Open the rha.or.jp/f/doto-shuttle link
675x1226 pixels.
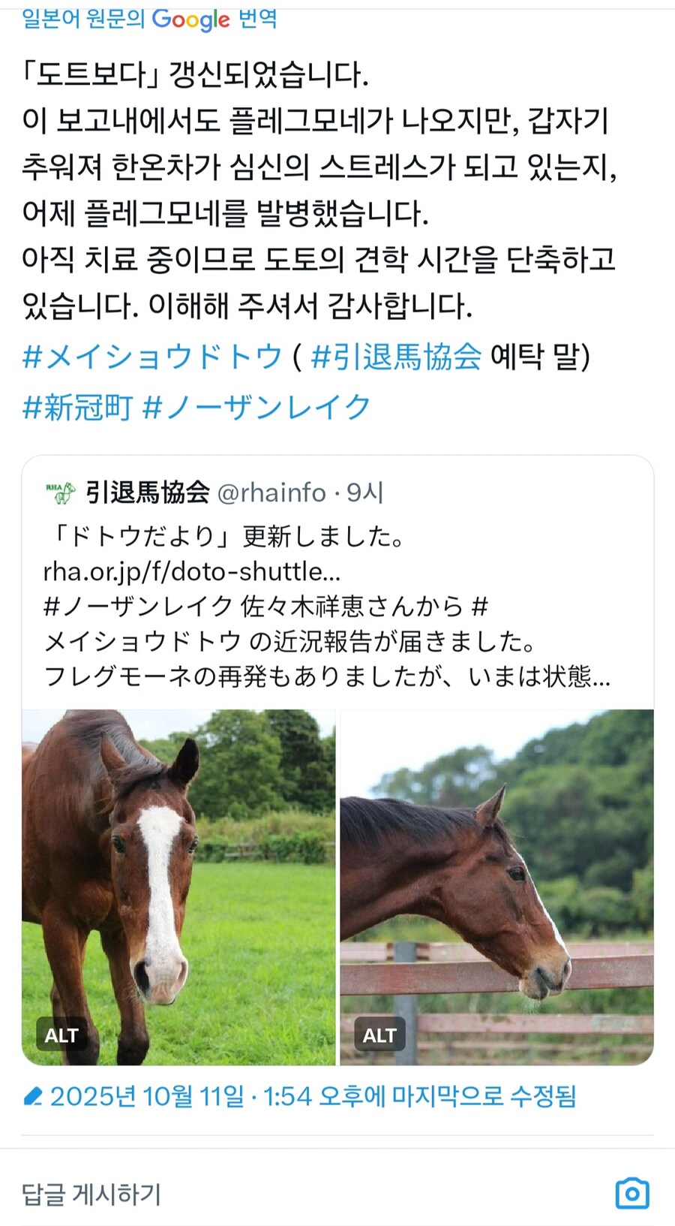(x=192, y=571)
